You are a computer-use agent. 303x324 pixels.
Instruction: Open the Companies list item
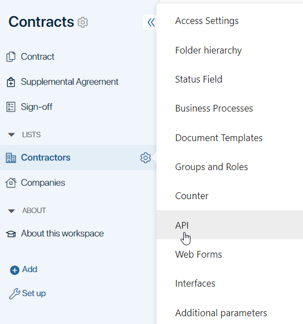click(x=78, y=183)
